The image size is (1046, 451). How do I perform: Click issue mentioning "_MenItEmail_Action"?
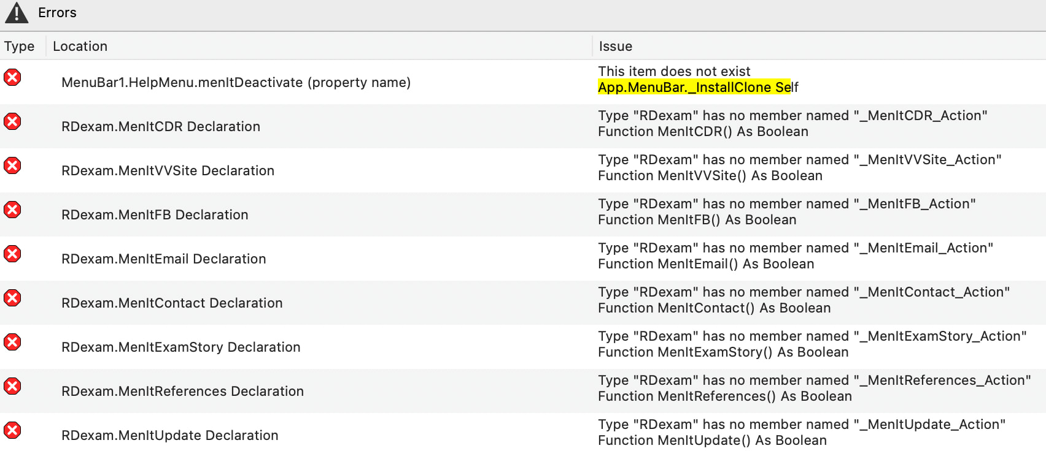tap(796, 248)
